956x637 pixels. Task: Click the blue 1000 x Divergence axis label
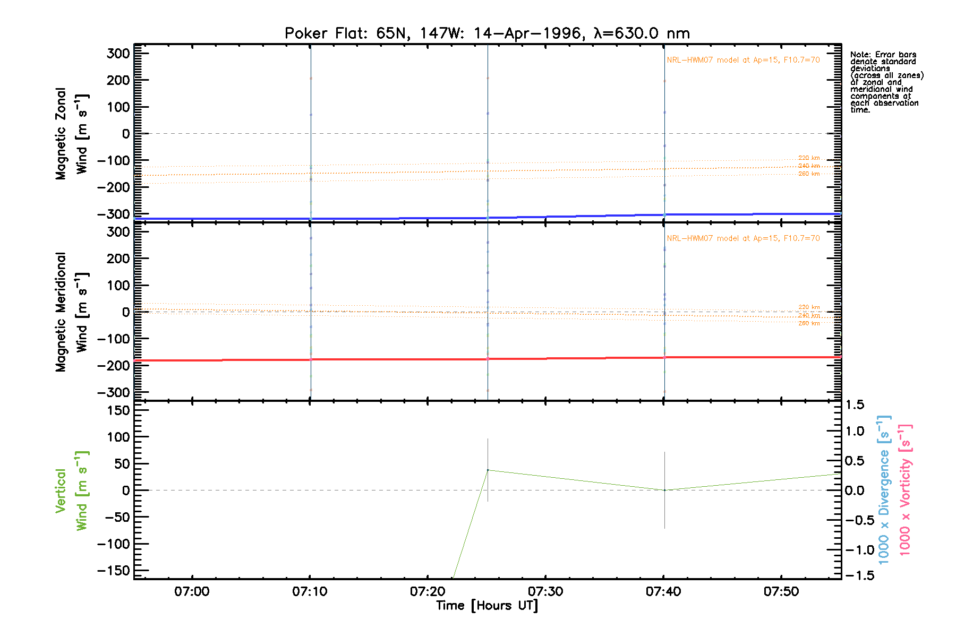point(884,489)
